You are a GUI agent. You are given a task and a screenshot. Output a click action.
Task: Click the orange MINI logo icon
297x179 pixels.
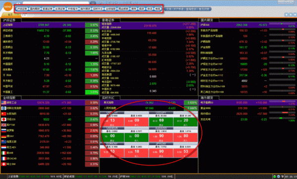point(7,7)
